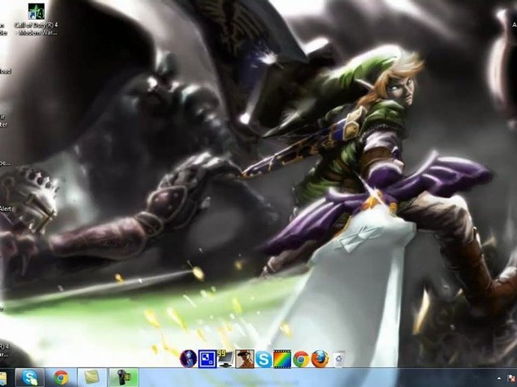Switch to the camcorder recorder taskbar app
This screenshot has width=517, height=387.
pyautogui.click(x=124, y=377)
